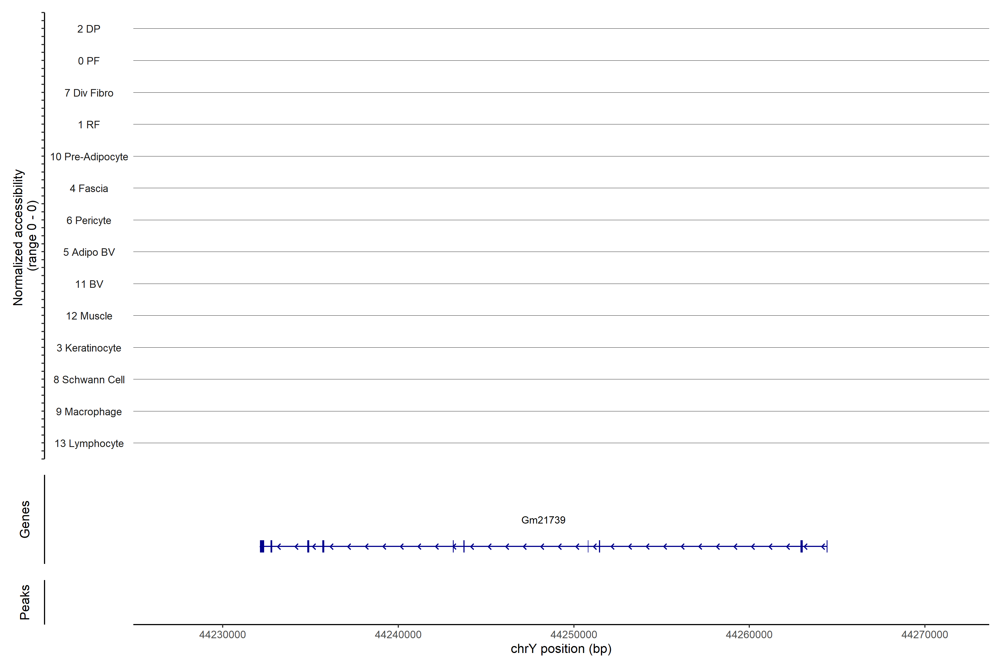Click the 3 Keratinocyte track label
Screen dimensions: 1002x668
89,348
